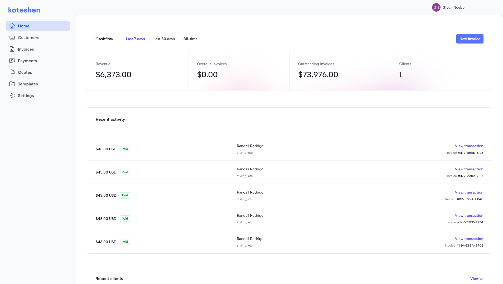The width and height of the screenshot is (503, 284).
Task: Open View transaction for INV-9274-8040
Action: click(469, 192)
